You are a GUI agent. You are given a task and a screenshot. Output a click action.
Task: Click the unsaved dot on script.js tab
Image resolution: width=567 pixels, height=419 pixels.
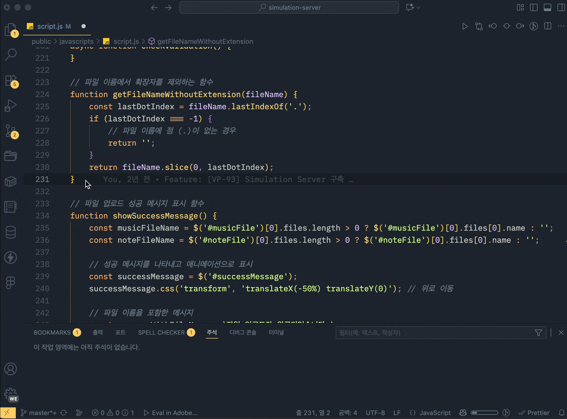84,26
